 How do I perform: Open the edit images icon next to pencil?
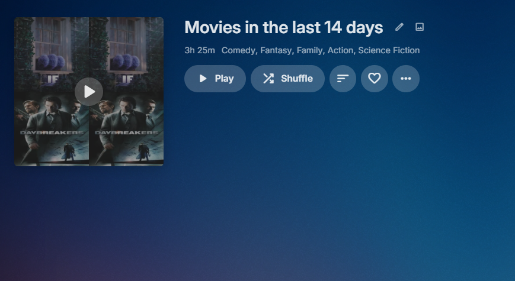point(420,27)
